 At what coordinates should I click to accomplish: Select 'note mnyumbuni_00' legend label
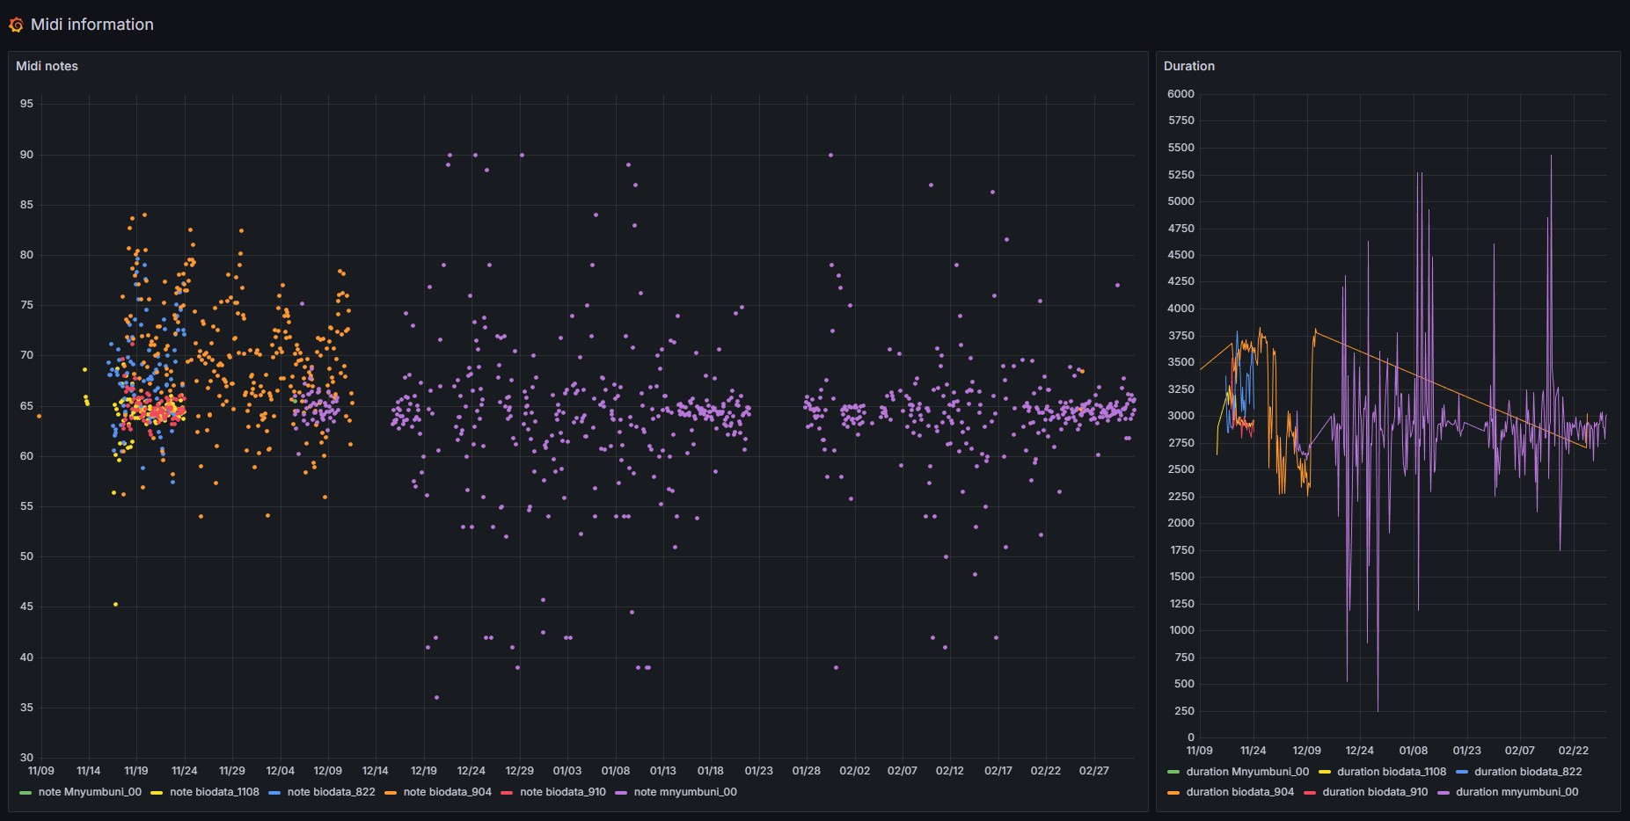coord(685,792)
